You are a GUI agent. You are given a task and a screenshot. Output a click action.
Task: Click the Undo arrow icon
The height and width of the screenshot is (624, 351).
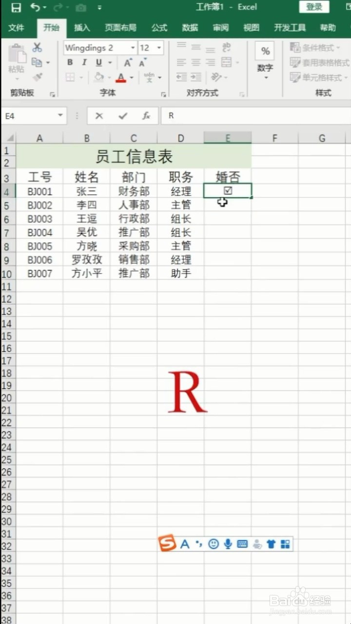35,7
